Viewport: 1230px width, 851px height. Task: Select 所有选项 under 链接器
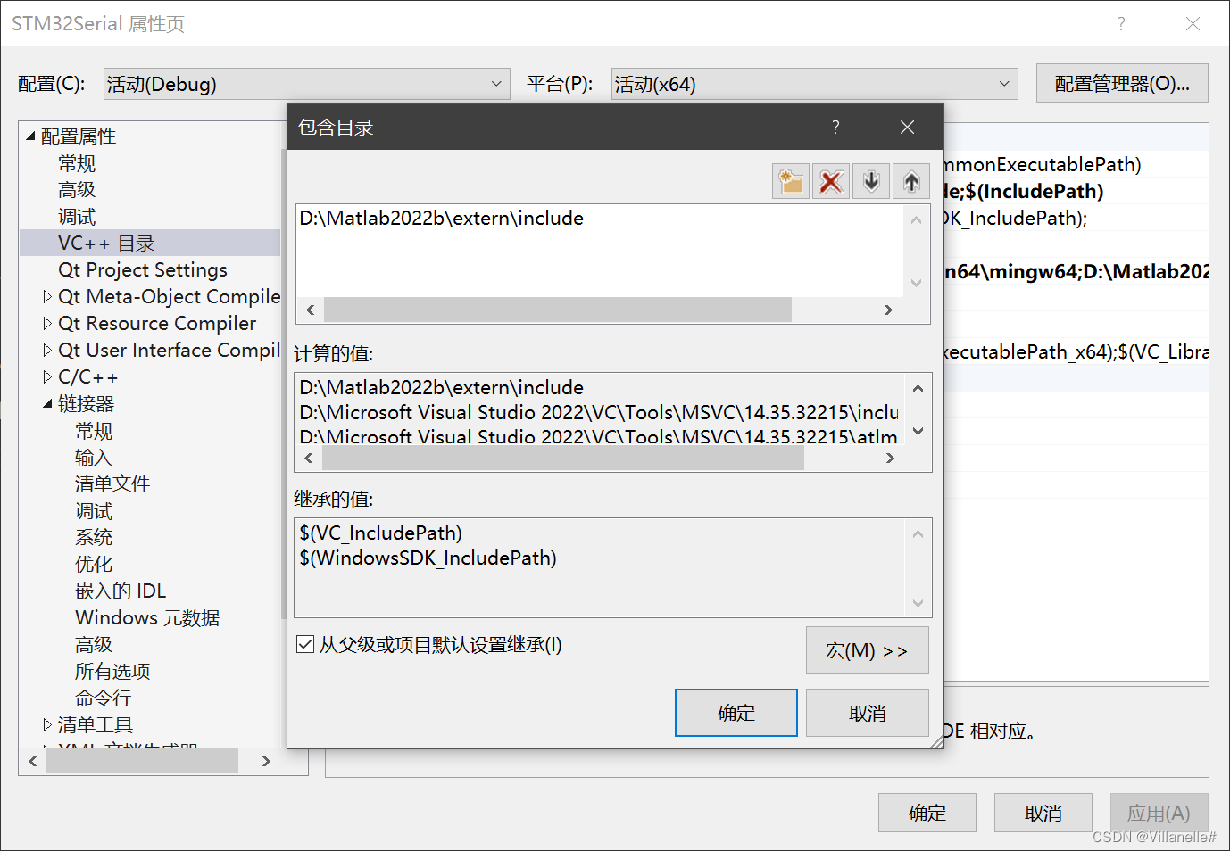click(x=112, y=672)
